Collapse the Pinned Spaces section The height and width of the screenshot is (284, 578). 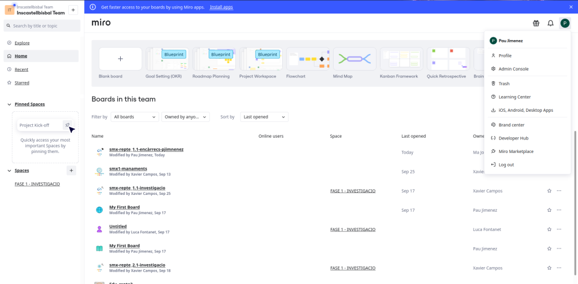(10, 104)
